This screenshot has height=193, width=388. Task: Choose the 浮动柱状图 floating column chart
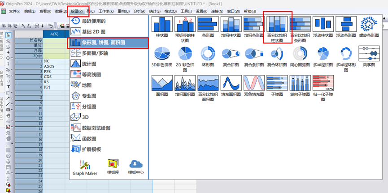pos(323,27)
